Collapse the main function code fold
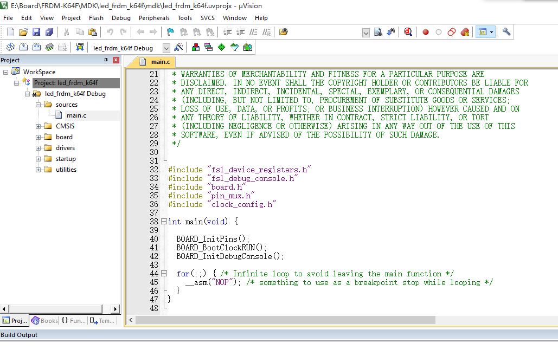 click(x=164, y=222)
